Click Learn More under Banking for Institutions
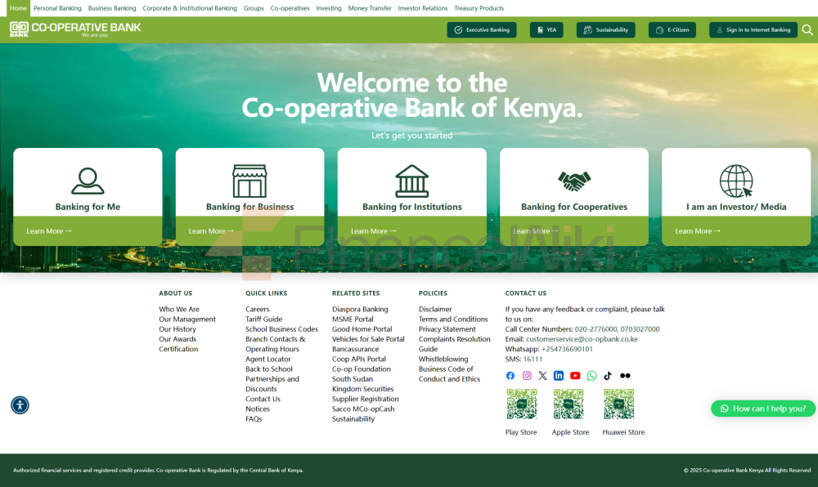Viewport: 818px width, 487px height. click(x=374, y=230)
